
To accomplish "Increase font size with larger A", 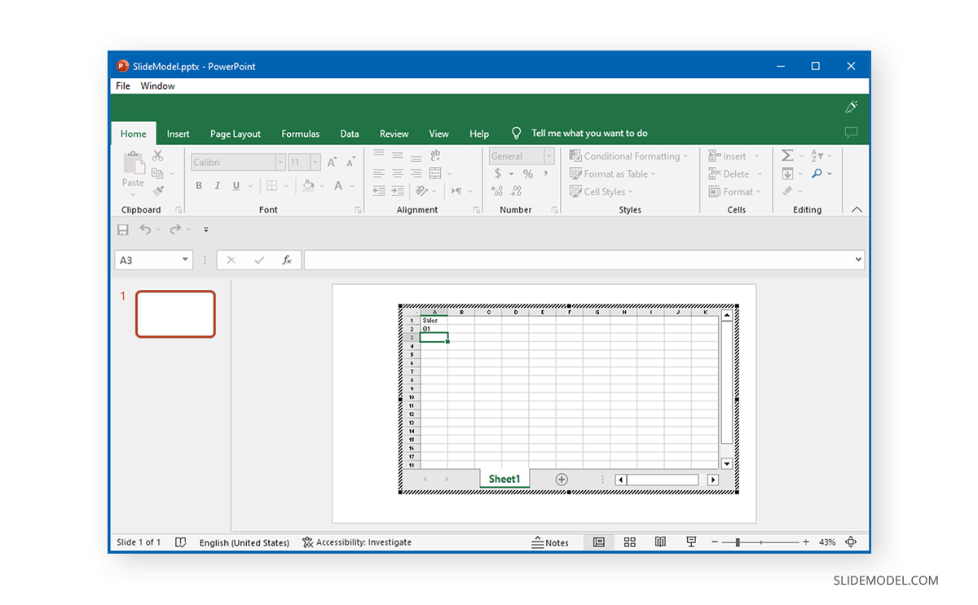I will 333,162.
